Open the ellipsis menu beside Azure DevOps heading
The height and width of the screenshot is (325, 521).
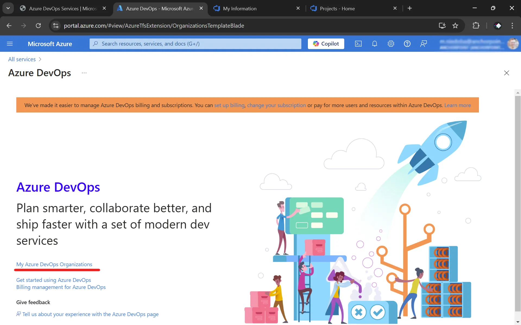84,73
